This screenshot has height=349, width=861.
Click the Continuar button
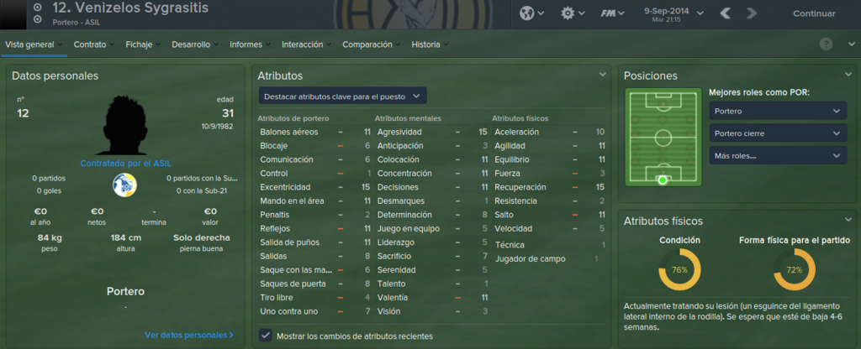click(x=814, y=13)
